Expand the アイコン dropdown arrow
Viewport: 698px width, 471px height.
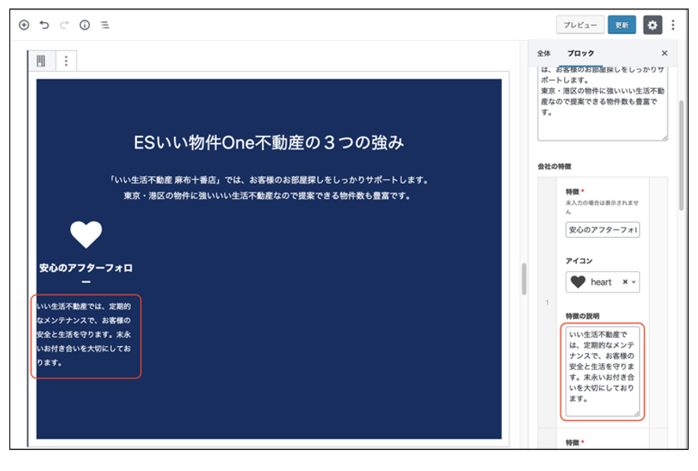633,282
